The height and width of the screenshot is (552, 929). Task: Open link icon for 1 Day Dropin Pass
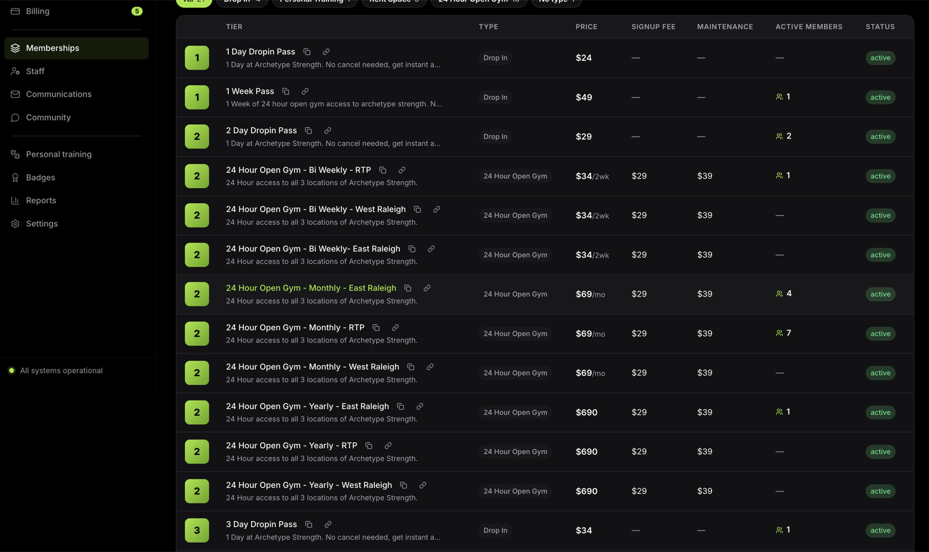tap(326, 52)
